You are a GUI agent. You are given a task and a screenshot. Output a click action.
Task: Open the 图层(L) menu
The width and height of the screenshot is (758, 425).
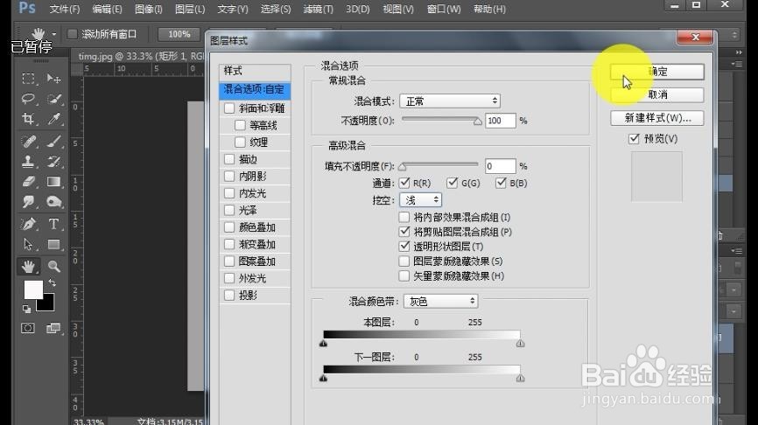190,9
